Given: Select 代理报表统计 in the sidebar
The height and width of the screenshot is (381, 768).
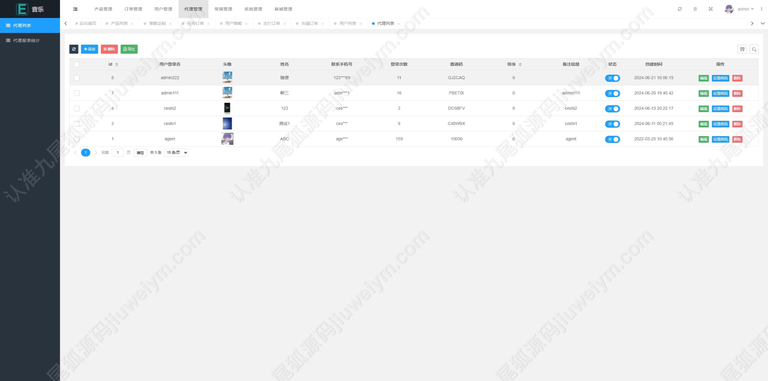Looking at the screenshot, I should [26, 40].
